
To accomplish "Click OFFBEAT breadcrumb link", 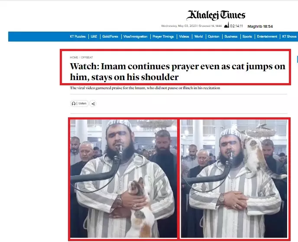I will [87, 58].
